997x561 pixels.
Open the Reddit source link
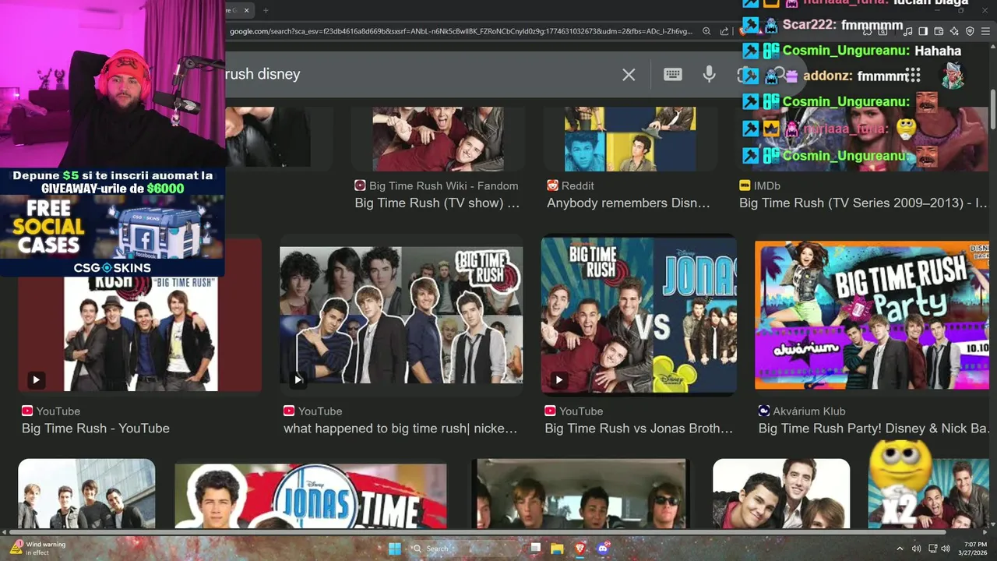pyautogui.click(x=570, y=185)
